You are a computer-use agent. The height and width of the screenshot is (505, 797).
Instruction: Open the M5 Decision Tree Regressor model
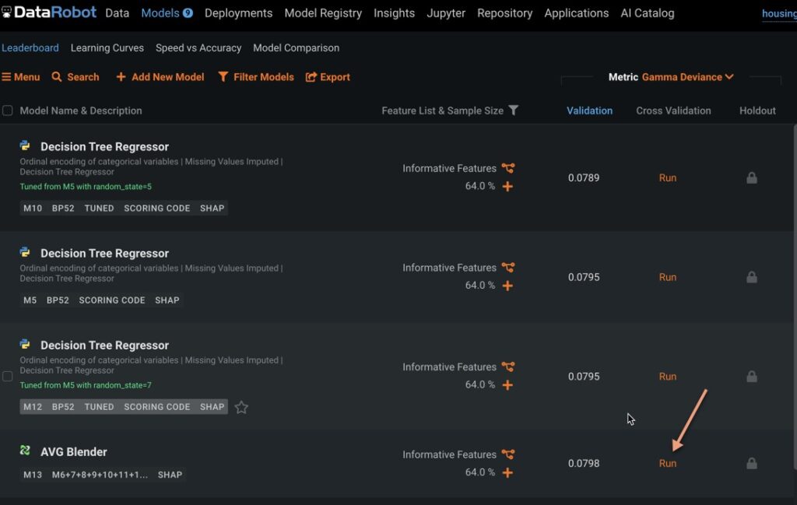[x=104, y=254]
